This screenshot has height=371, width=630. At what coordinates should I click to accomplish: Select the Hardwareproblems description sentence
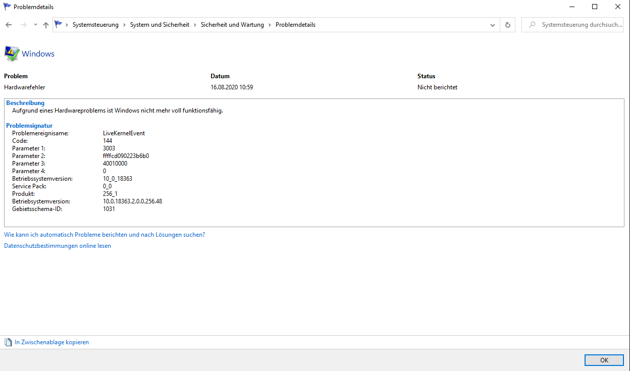[x=118, y=111]
